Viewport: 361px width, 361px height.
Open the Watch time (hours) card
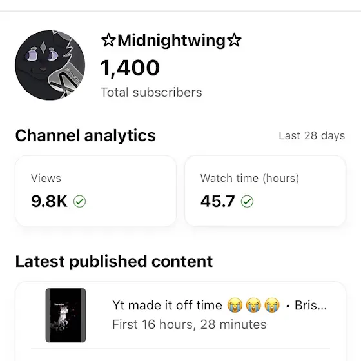[x=265, y=191]
